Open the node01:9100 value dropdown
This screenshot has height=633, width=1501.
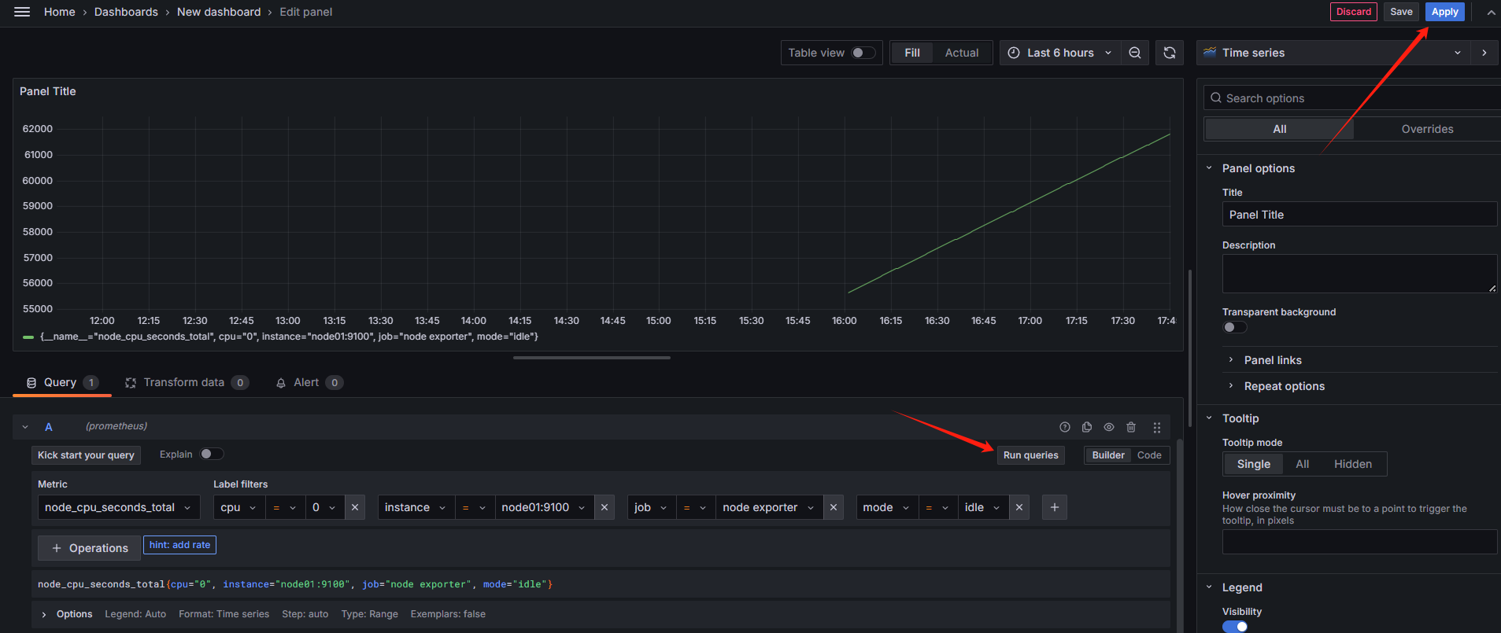[x=544, y=507]
